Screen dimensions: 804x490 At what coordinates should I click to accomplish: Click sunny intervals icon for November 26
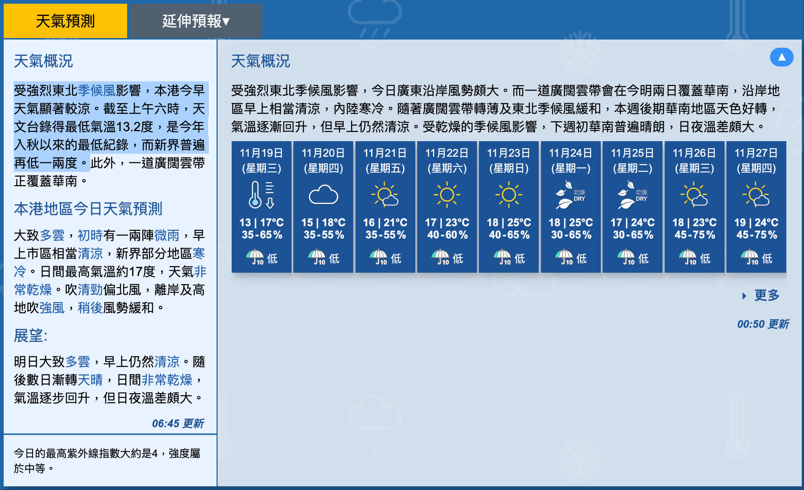[694, 194]
